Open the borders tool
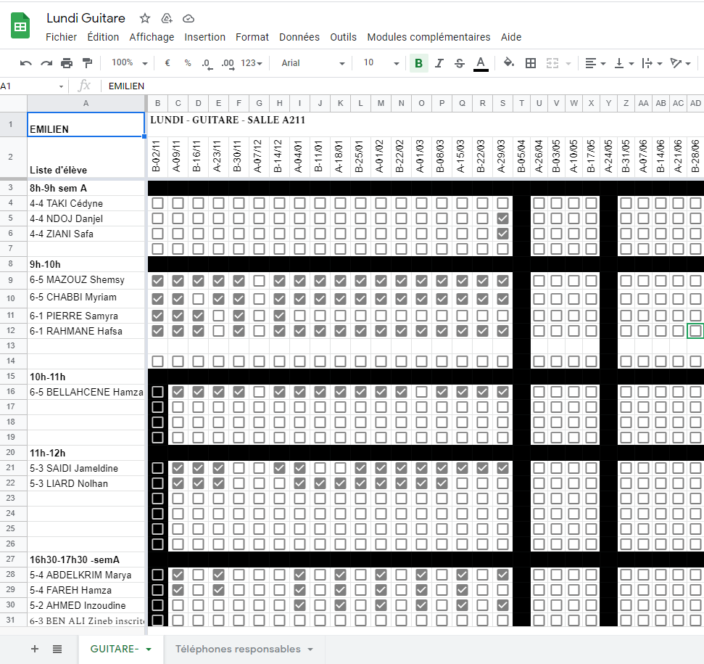This screenshot has width=704, height=664. (531, 63)
